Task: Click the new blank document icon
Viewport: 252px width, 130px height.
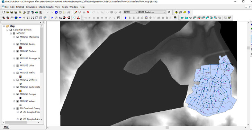Action: (x=3, y=12)
